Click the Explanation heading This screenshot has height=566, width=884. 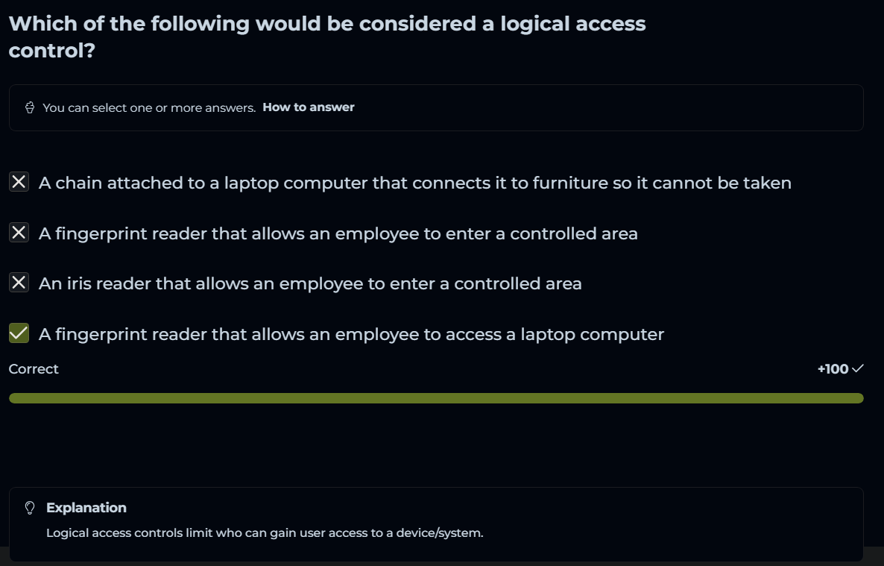pyautogui.click(x=86, y=508)
